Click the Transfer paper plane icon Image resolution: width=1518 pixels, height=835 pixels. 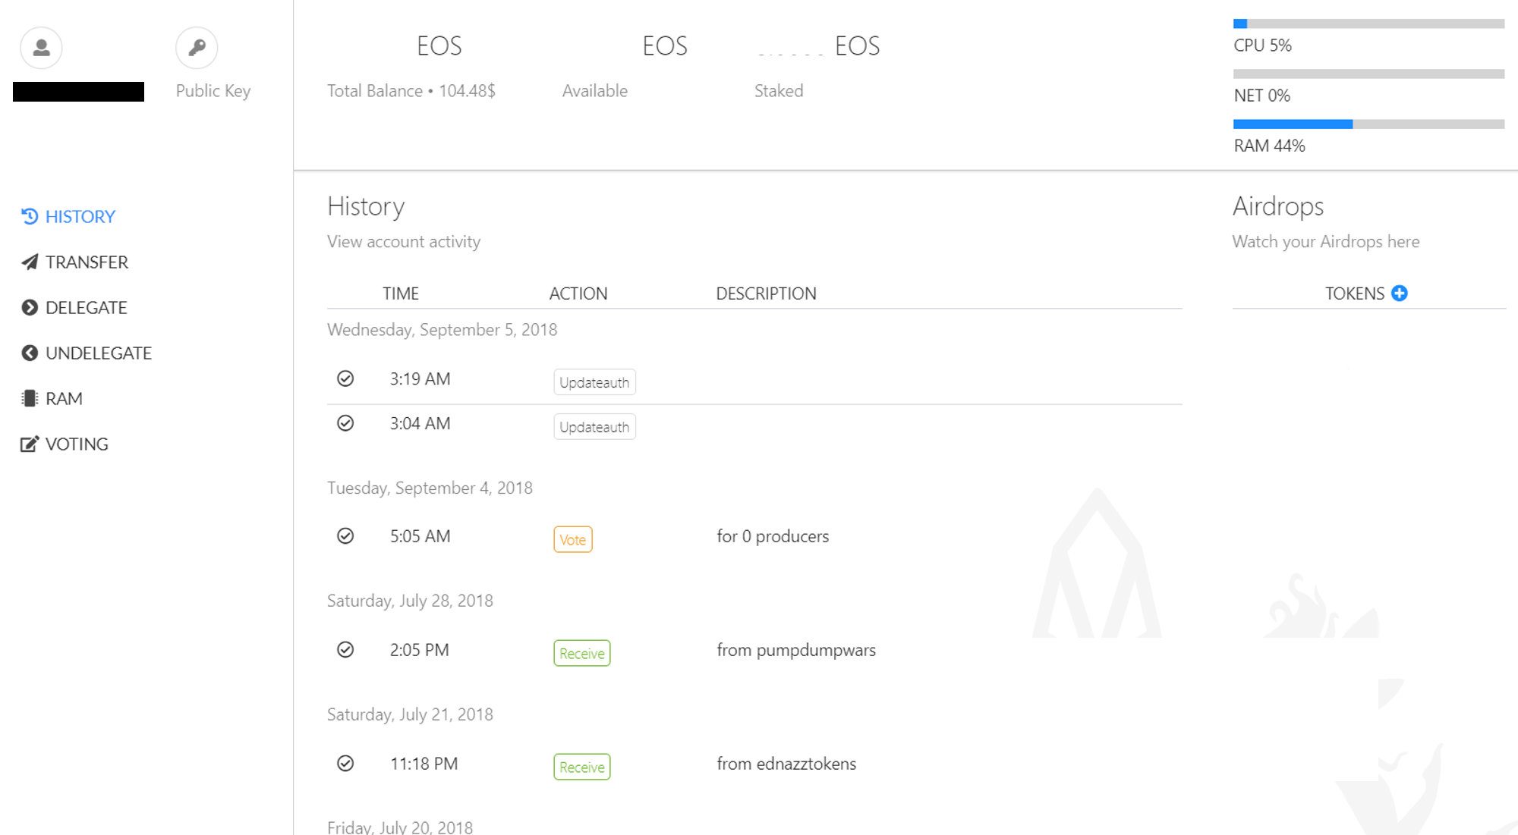point(30,262)
